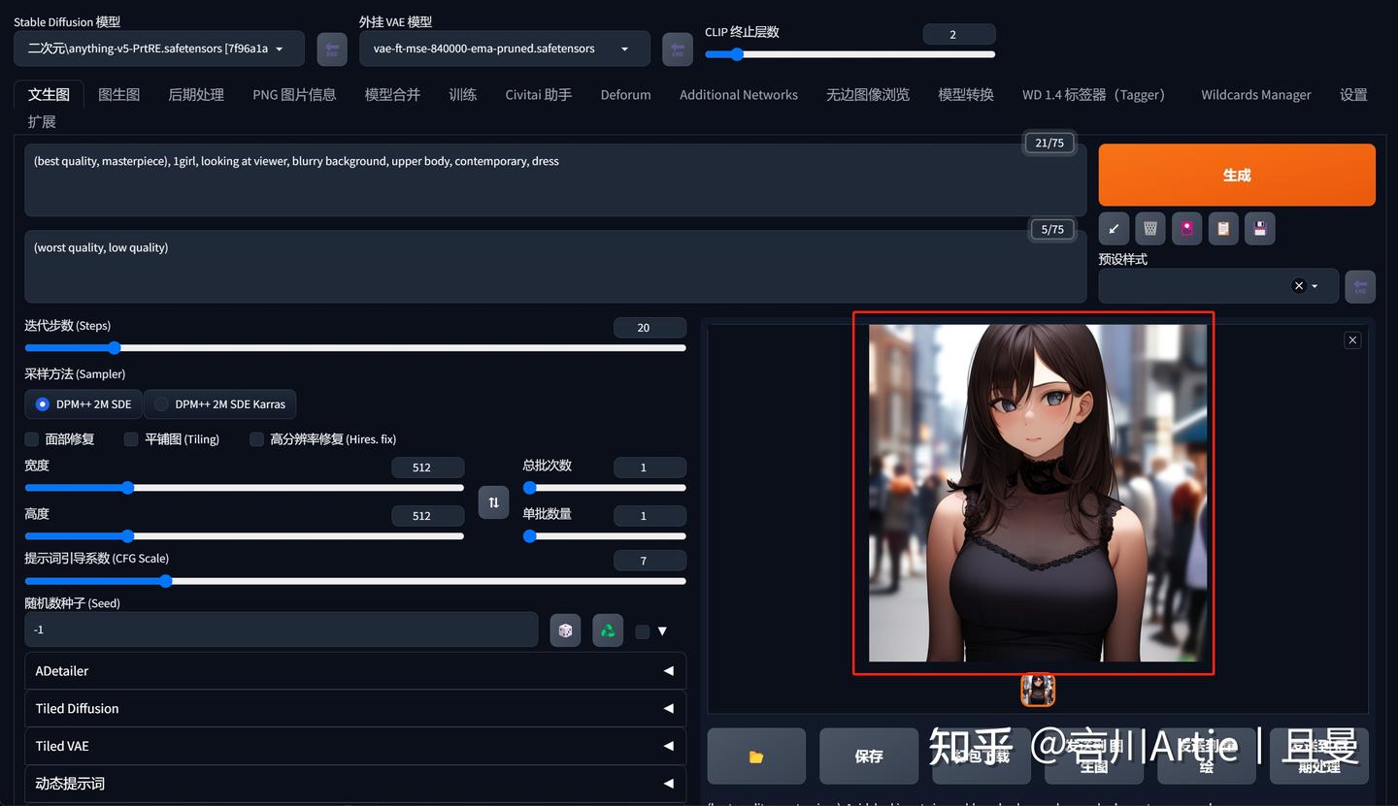This screenshot has width=1398, height=806.
Task: Adjust the CLIP 终止层数 slider
Action: (x=849, y=54)
